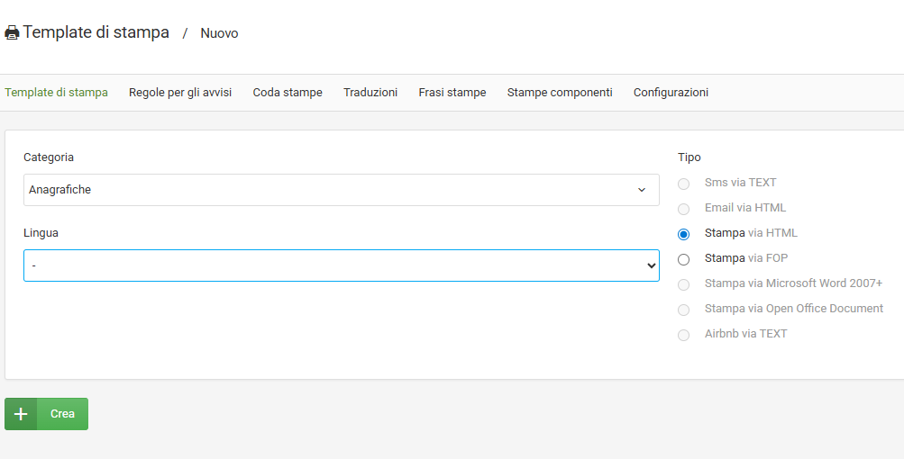The height and width of the screenshot is (459, 904).
Task: Open the Coda stampe tab
Action: [x=288, y=93]
